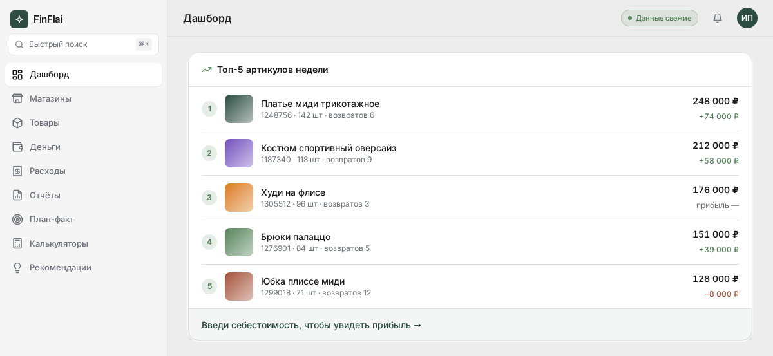Click the Магазины store icon

point(17,98)
